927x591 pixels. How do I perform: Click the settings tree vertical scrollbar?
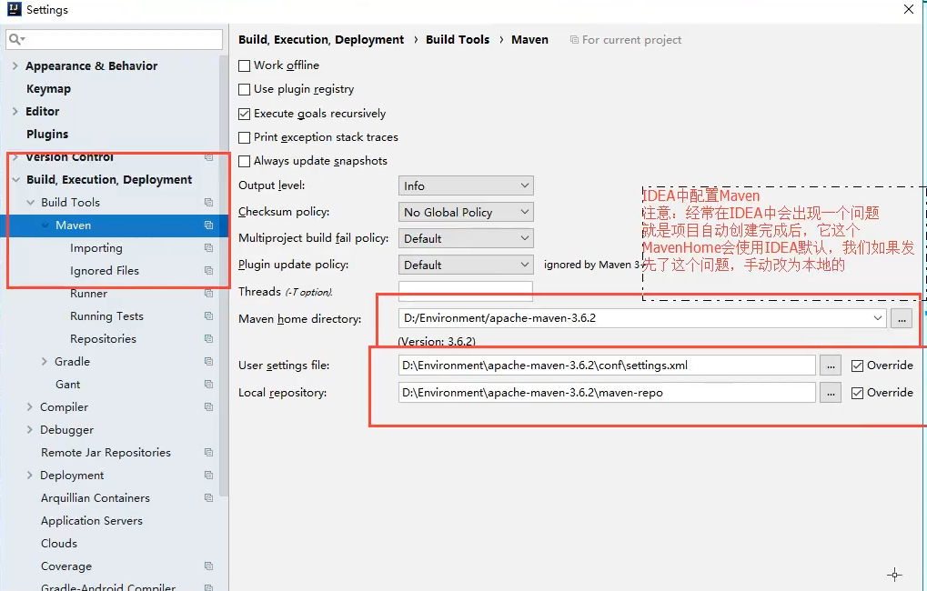(x=224, y=275)
